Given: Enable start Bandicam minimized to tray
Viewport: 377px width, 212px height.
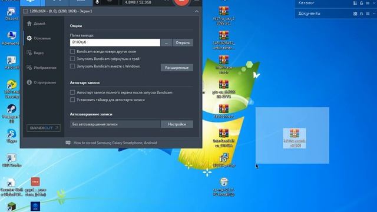Looking at the screenshot, I should 72,59.
